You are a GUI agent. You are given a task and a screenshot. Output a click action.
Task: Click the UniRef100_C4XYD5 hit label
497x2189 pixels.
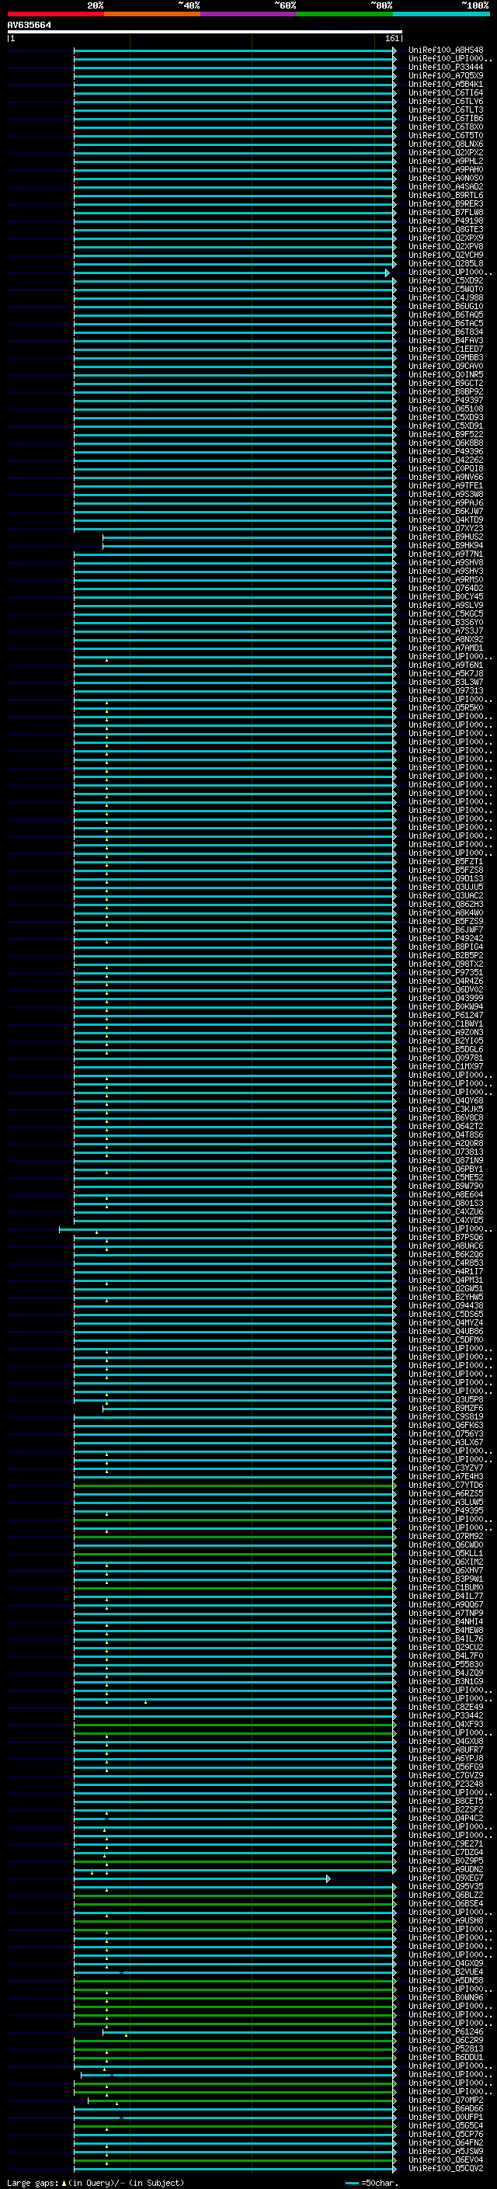446,1220
